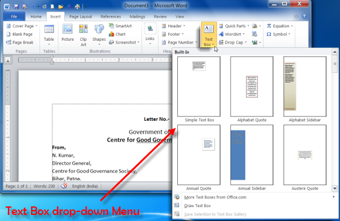The width and height of the screenshot is (340, 221).
Task: Open the Links group menu
Action: coord(150,35)
